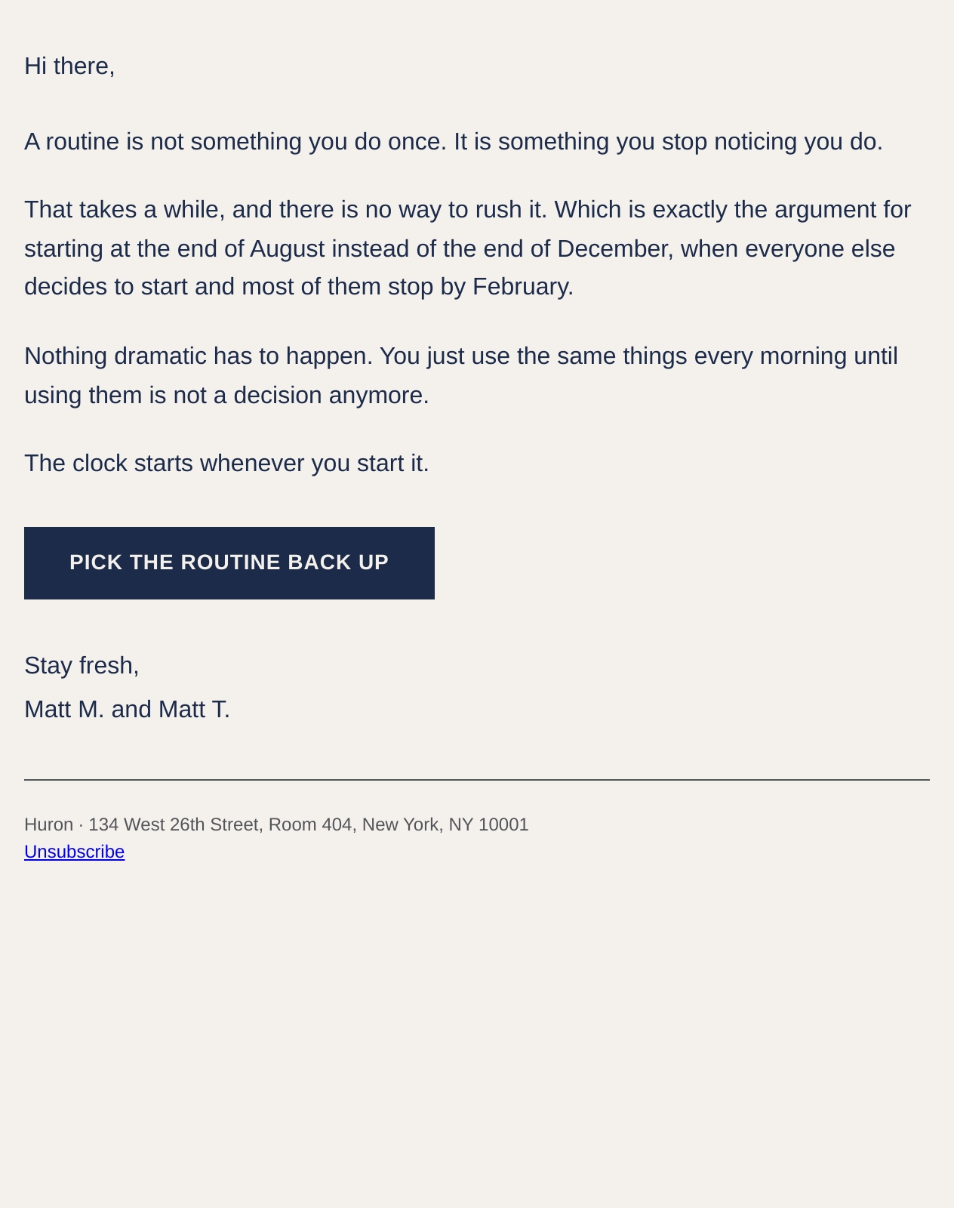The width and height of the screenshot is (954, 1208).
Task: Click 'The clock starts whenever you start it' line
Action: 226,463
